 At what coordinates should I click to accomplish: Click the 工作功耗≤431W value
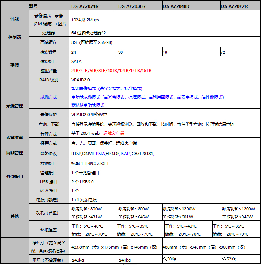tap(87, 217)
